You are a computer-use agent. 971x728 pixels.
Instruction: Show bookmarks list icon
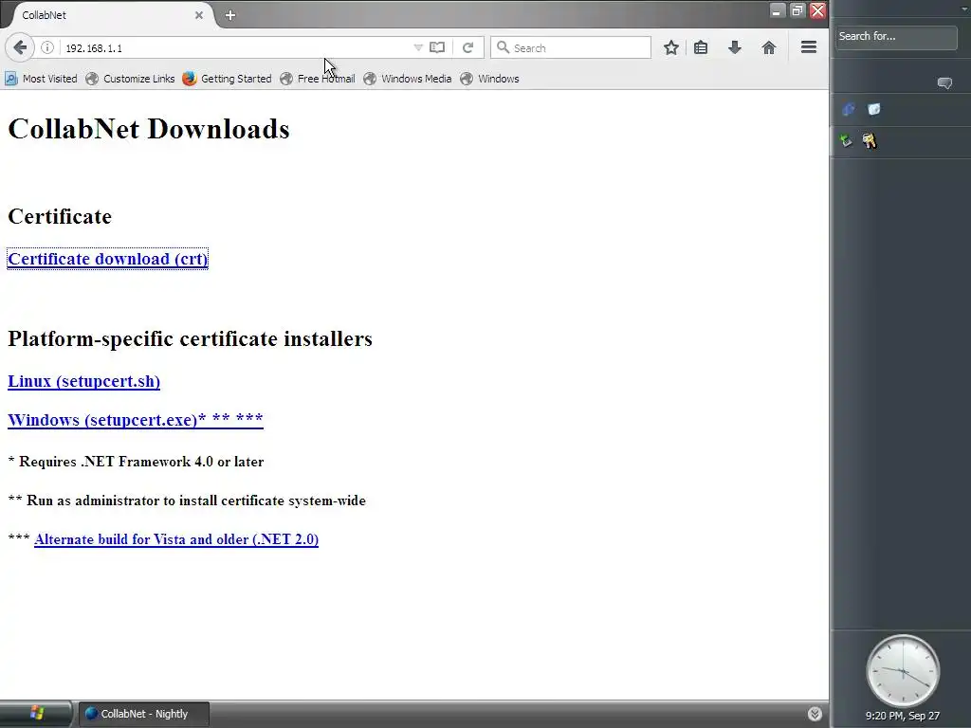[701, 47]
